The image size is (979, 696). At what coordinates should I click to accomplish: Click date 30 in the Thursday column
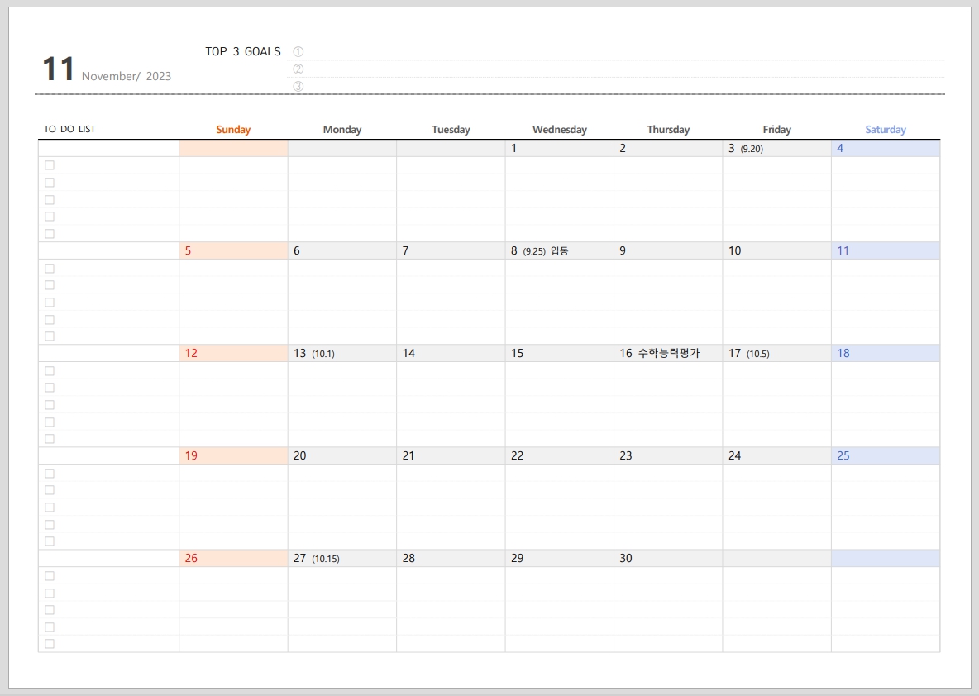[x=668, y=558]
